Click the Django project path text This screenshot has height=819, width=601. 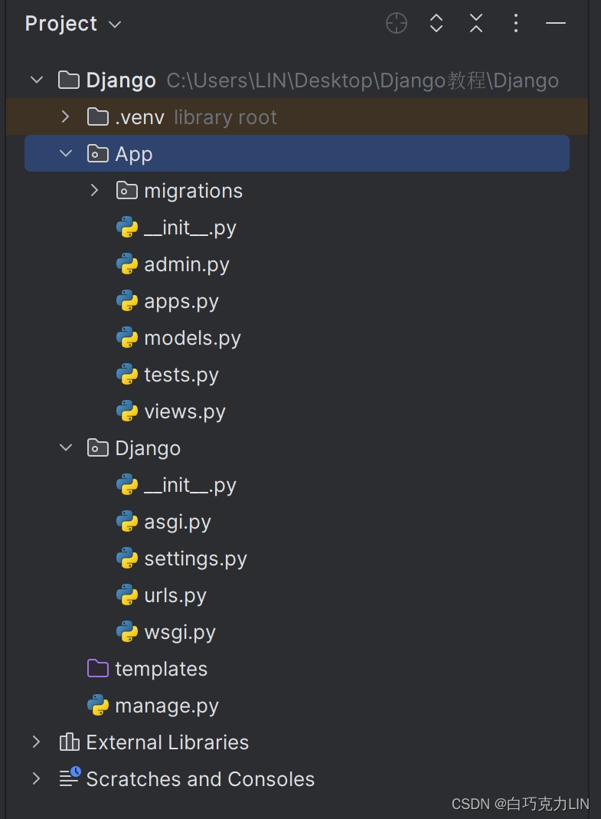pos(362,80)
